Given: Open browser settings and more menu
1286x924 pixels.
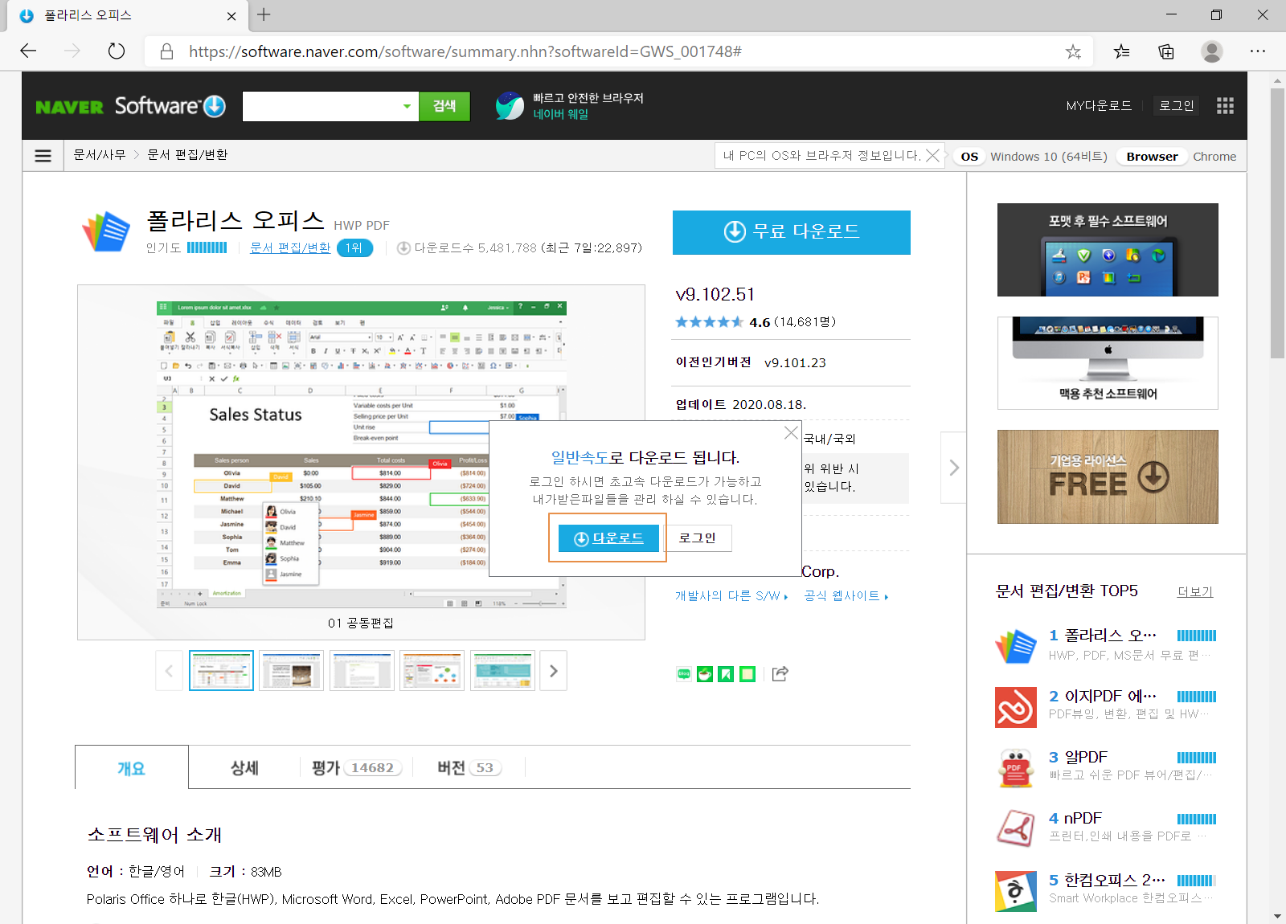Looking at the screenshot, I should (x=1258, y=51).
